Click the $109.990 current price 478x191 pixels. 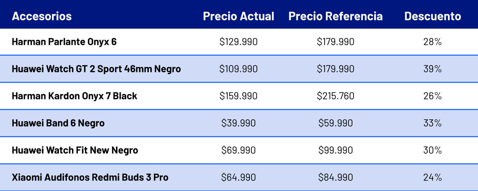(x=238, y=69)
